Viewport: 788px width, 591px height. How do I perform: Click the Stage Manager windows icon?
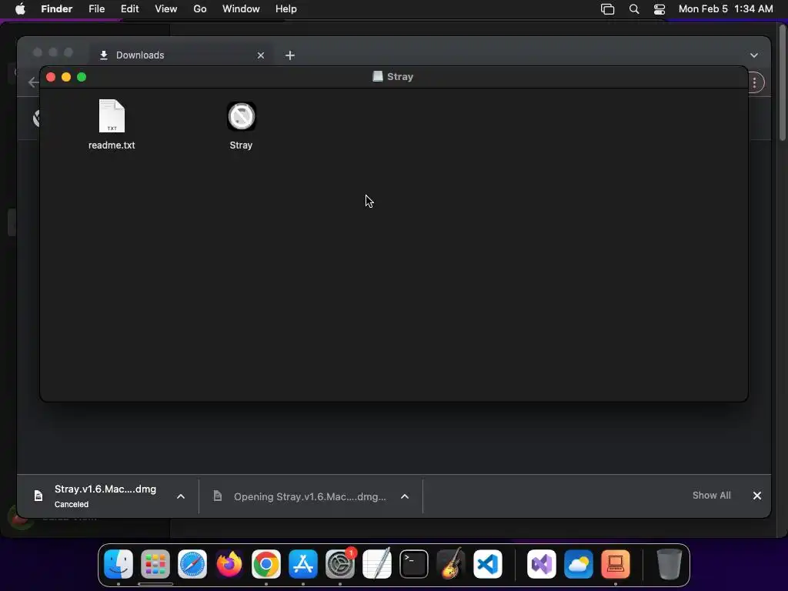(608, 9)
